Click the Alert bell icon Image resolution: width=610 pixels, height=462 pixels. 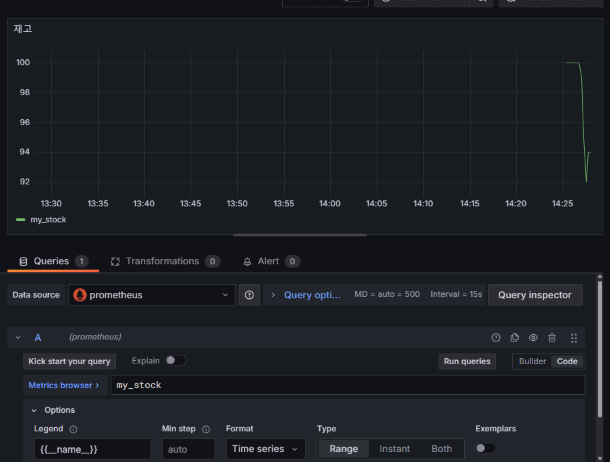247,262
